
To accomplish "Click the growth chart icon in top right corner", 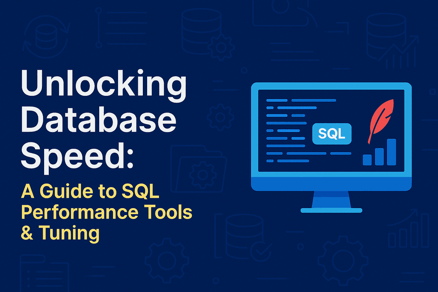I will [400, 51].
